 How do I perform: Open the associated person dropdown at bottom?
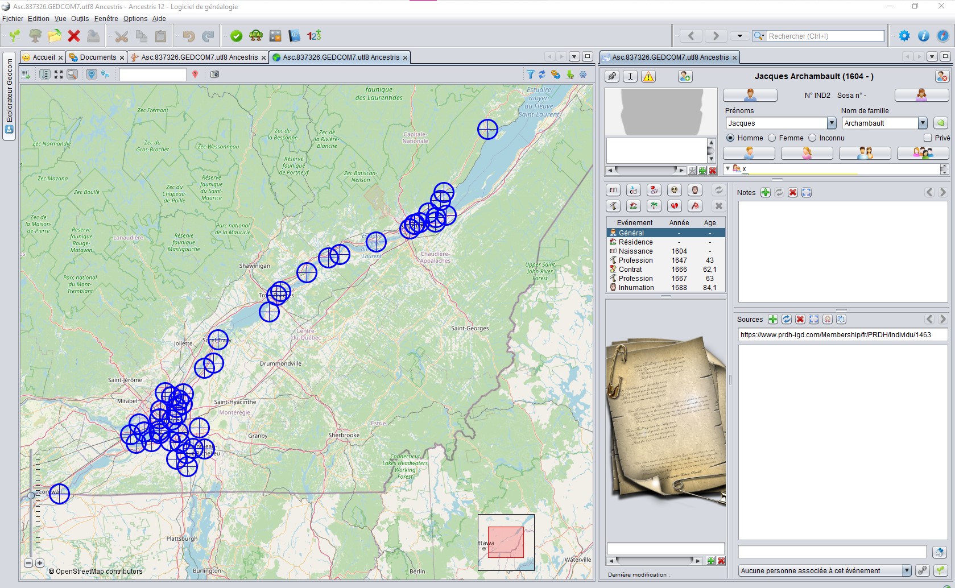pos(907,571)
